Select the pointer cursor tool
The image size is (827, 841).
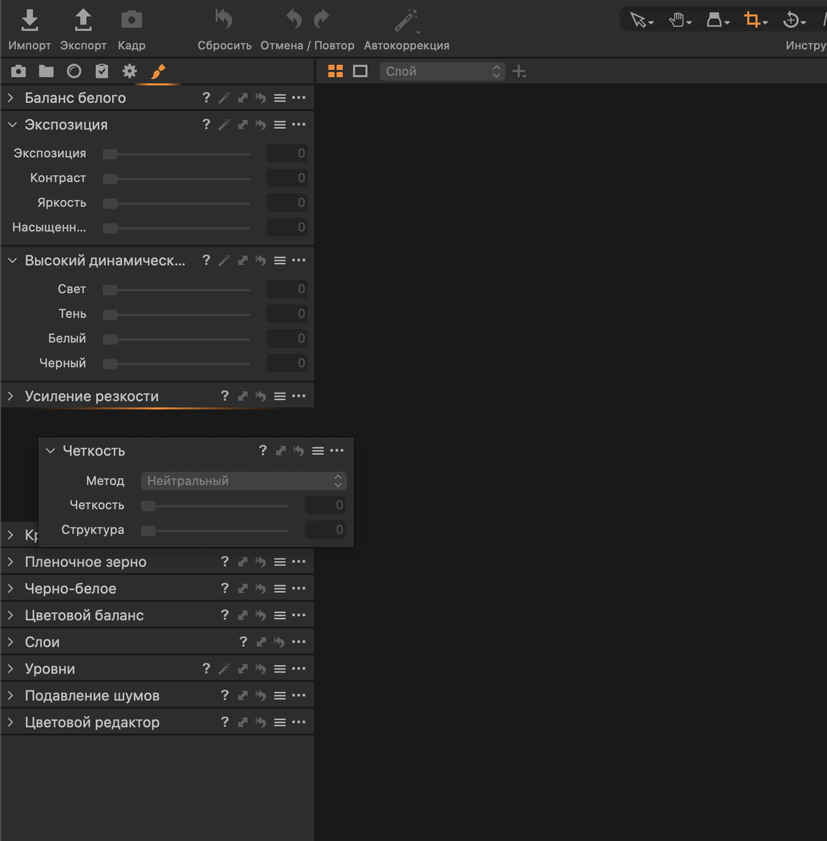[641, 20]
